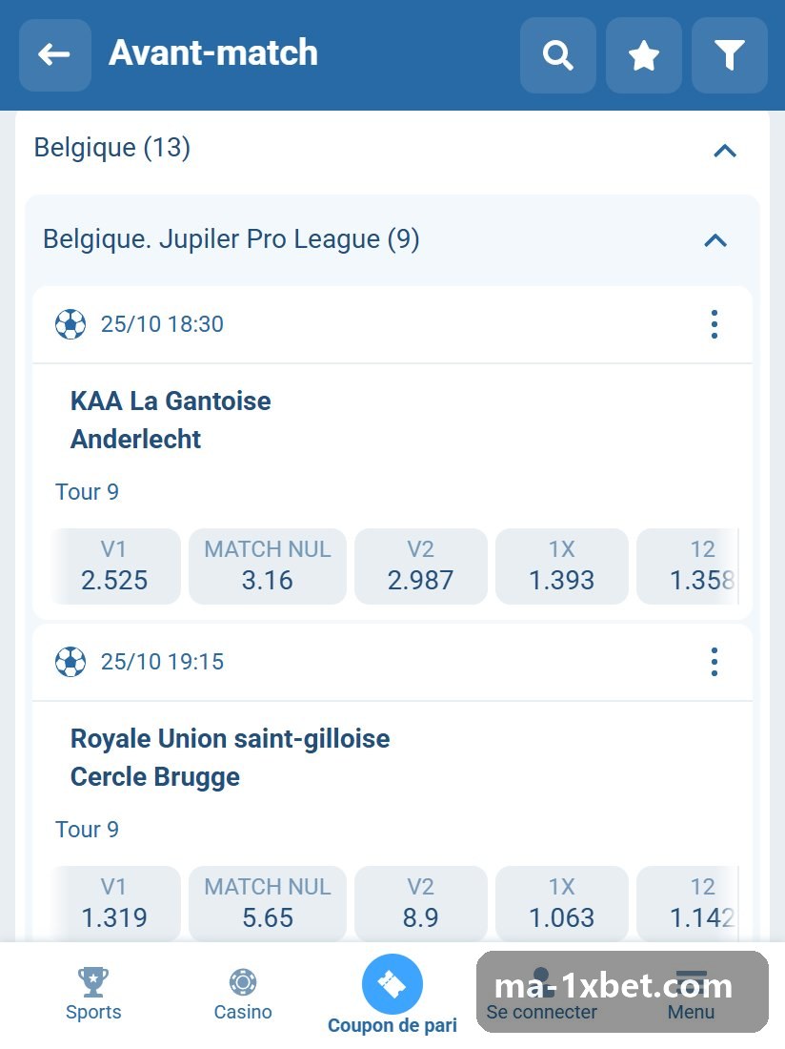This screenshot has width=785, height=1049.
Task: Open KAA La Gantoise vs Anderlecht match
Action: (x=171, y=421)
